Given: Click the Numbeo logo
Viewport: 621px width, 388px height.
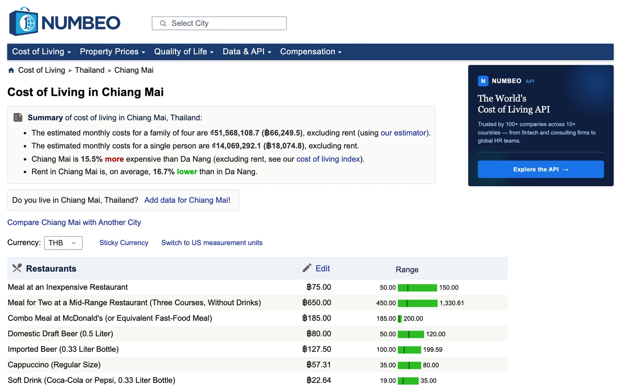Looking at the screenshot, I should 65,22.
